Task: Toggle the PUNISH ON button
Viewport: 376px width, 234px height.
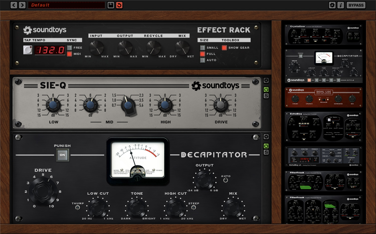Action: pyautogui.click(x=62, y=155)
